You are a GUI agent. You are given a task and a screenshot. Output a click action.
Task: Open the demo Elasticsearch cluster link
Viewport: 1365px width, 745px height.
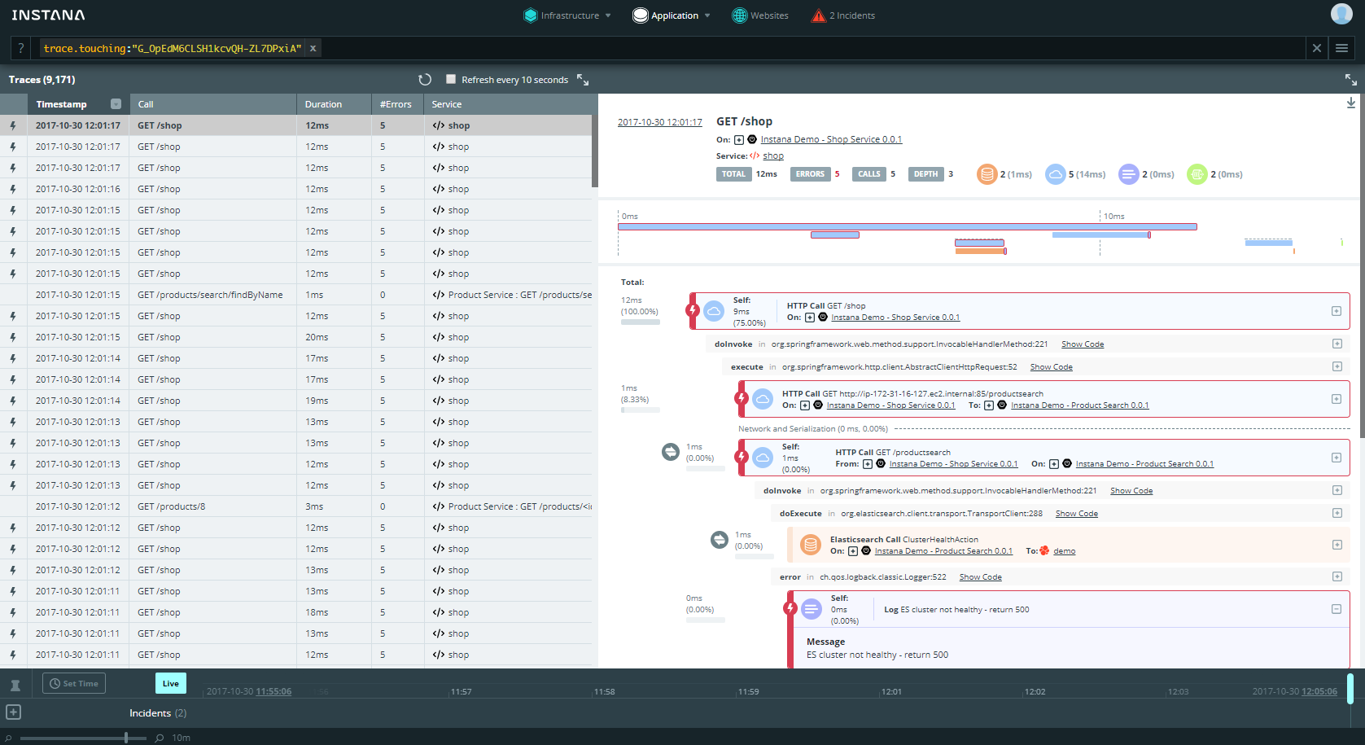click(1064, 551)
